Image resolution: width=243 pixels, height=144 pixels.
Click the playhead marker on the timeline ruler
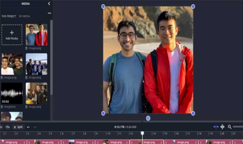[143, 133]
